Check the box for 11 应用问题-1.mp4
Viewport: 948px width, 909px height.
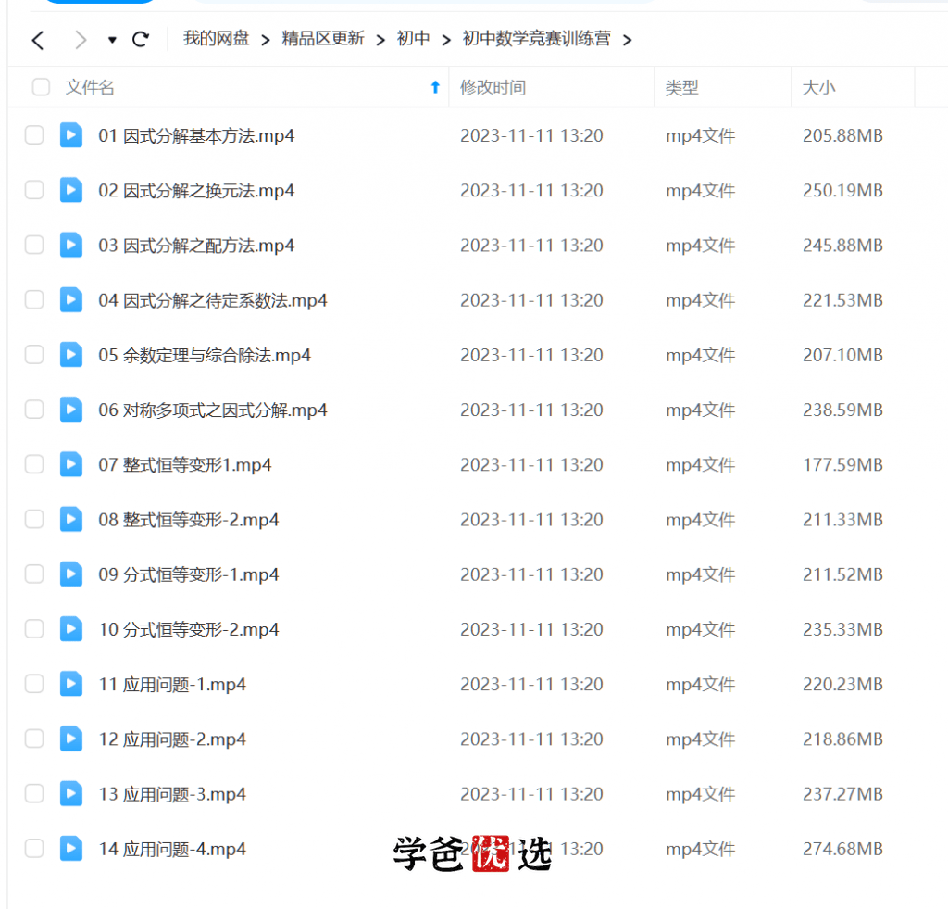point(34,684)
